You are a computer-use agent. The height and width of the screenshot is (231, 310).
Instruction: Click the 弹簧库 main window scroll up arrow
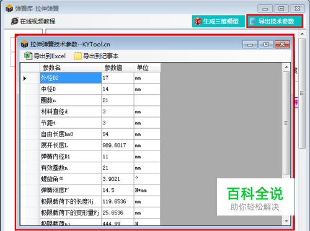pos(302,33)
